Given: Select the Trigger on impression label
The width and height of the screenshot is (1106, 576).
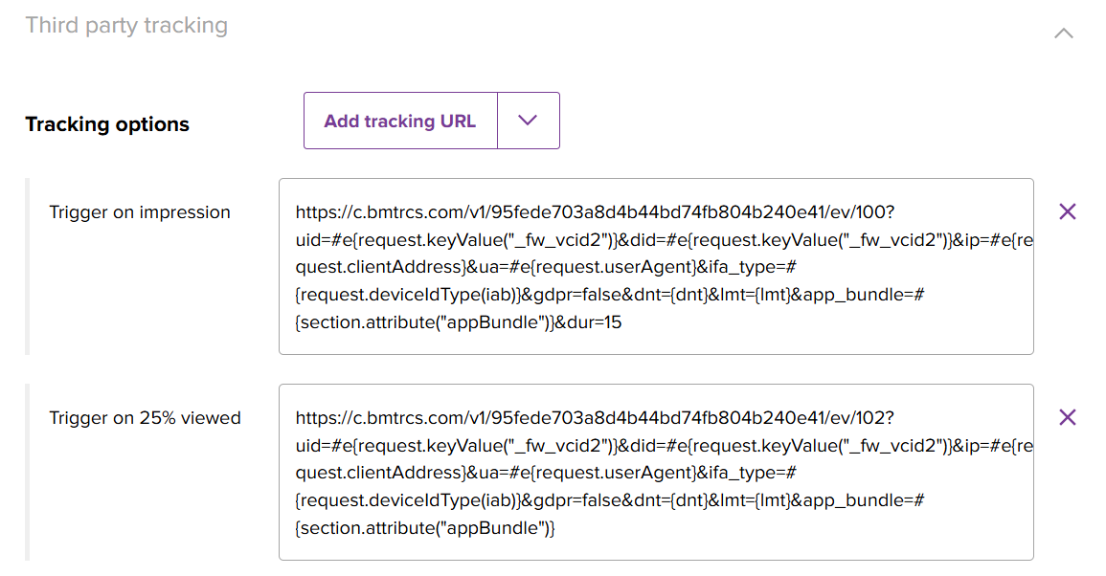Looking at the screenshot, I should [x=140, y=212].
